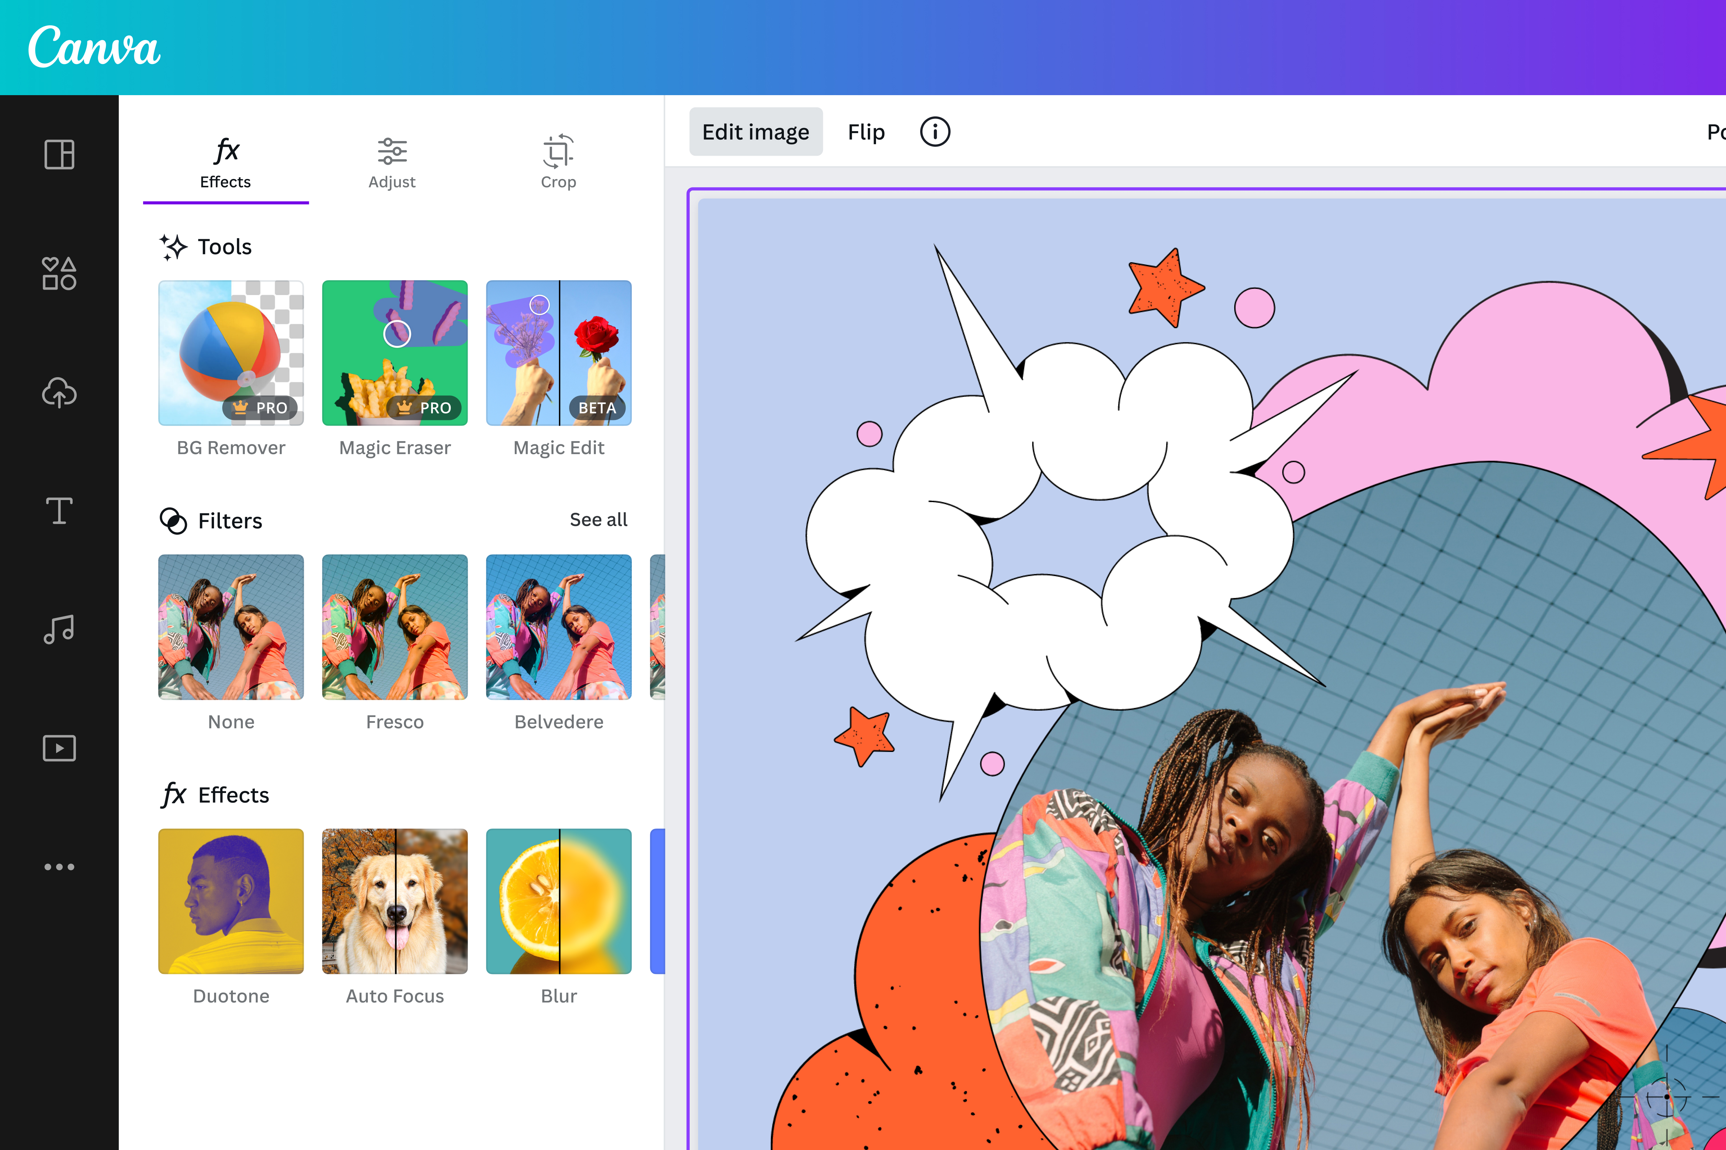This screenshot has width=1726, height=1150.
Task: Open the Magic Eraser tool
Action: pyautogui.click(x=395, y=354)
